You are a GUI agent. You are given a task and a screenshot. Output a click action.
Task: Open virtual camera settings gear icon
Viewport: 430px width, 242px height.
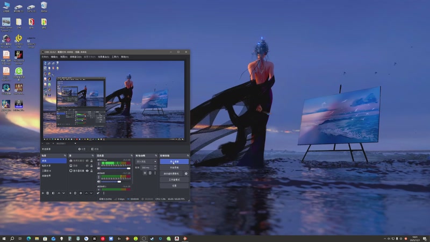[186, 174]
